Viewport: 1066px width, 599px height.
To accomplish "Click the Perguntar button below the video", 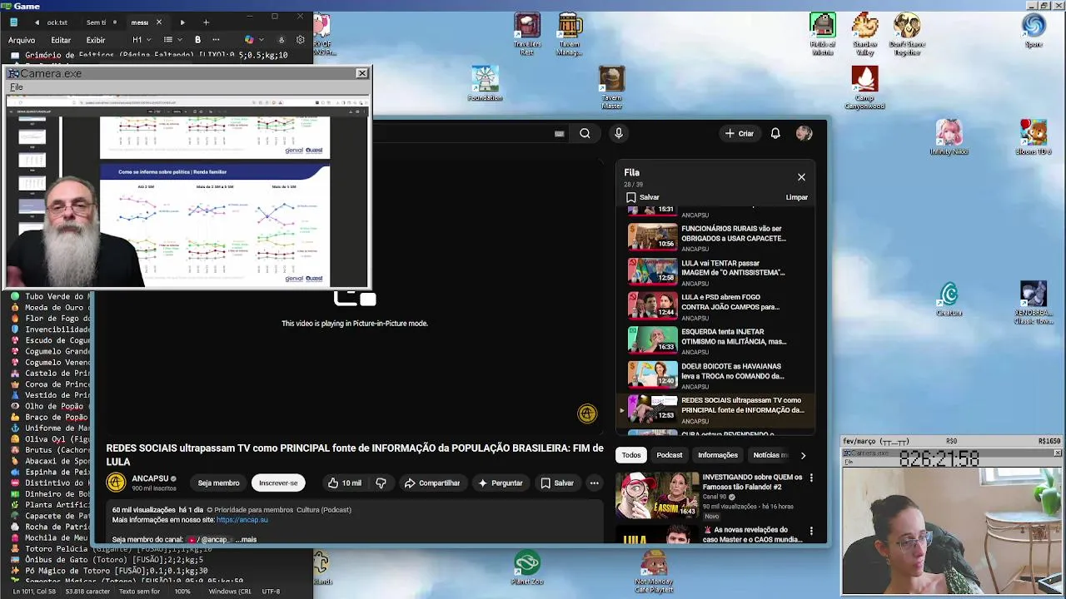I will coord(501,483).
